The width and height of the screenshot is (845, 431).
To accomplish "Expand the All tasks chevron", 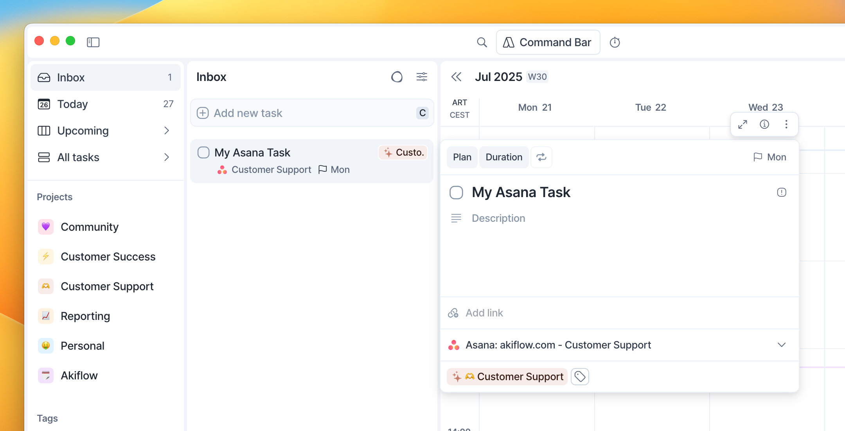I will click(x=167, y=157).
